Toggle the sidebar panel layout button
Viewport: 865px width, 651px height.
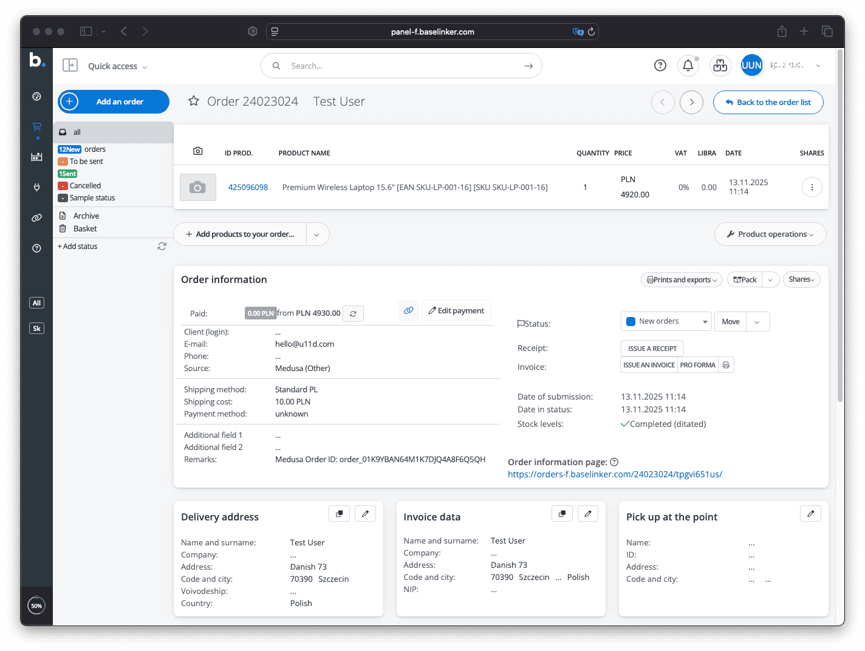(70, 66)
